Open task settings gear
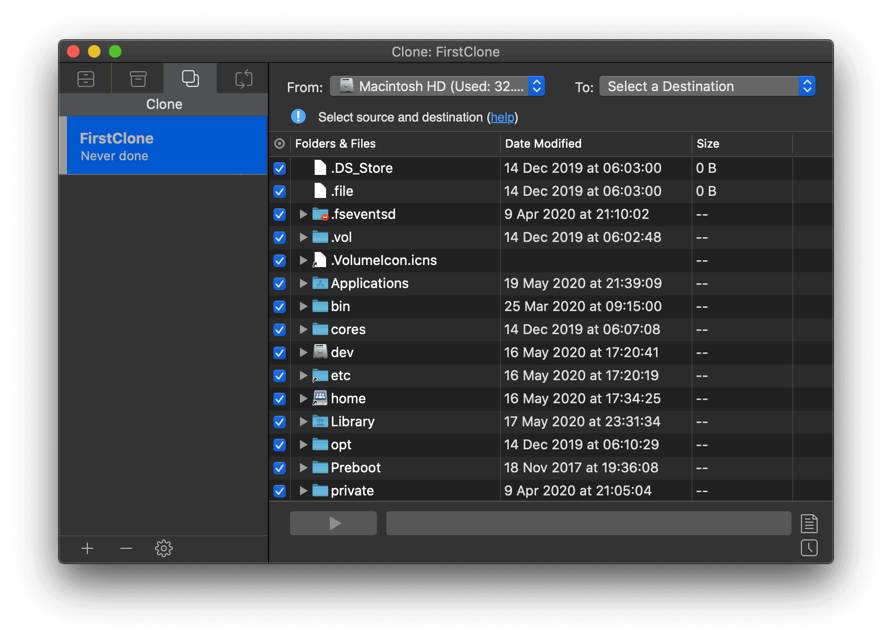Image resolution: width=892 pixels, height=641 pixels. (x=164, y=548)
